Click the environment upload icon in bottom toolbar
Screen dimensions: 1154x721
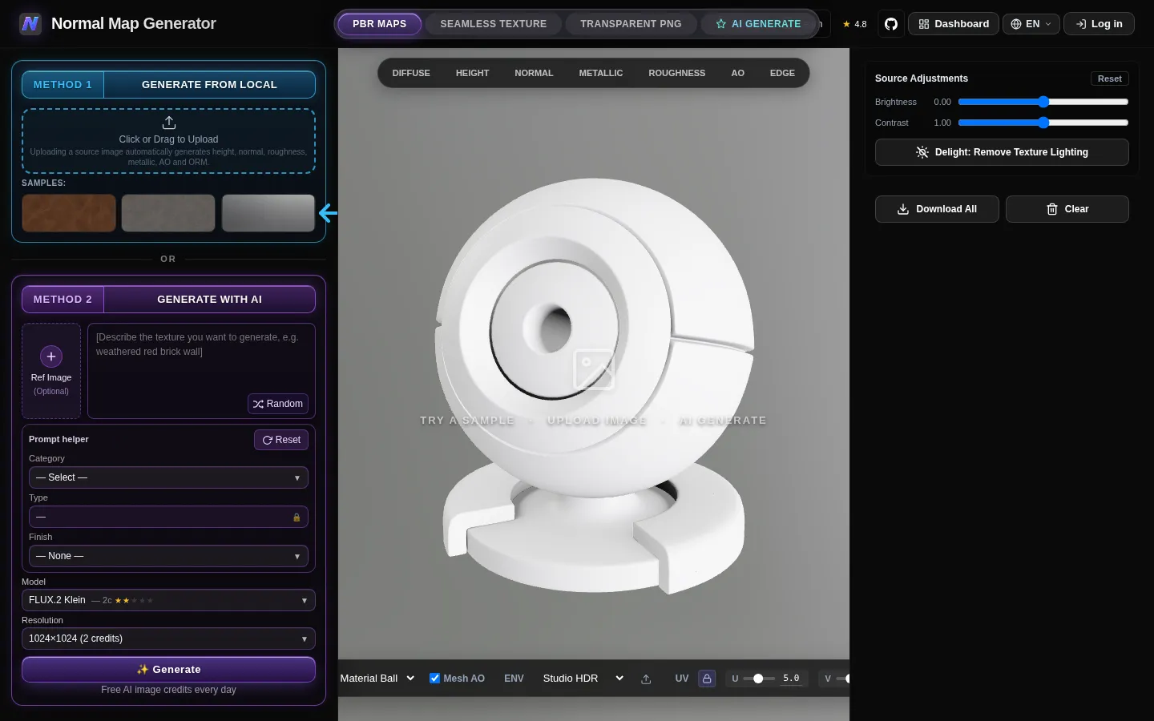point(646,679)
